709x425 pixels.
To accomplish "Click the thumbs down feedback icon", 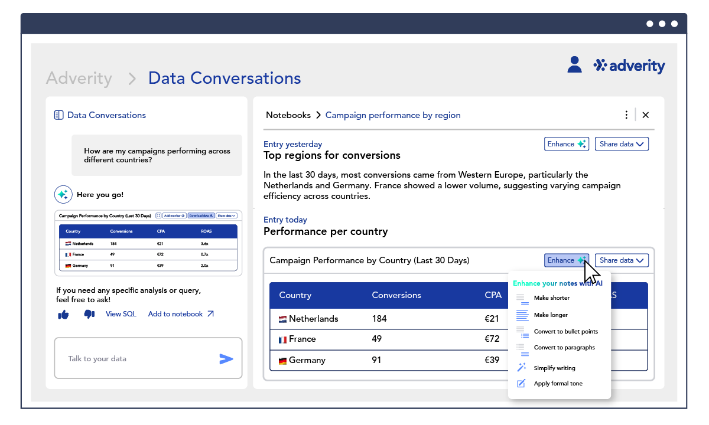I will tap(89, 315).
